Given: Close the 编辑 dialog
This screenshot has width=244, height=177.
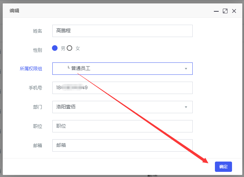Looking at the screenshot, I should point(234,11).
